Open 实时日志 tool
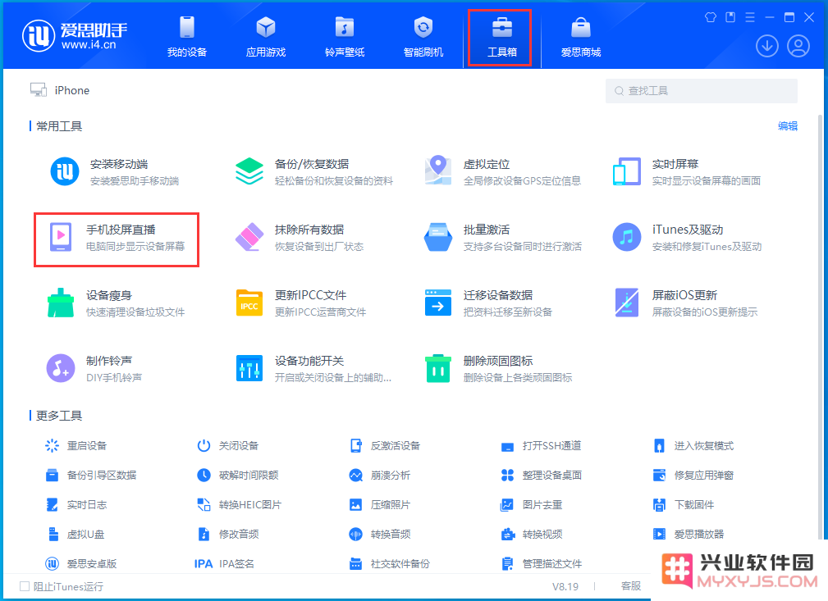The width and height of the screenshot is (828, 601). (76, 505)
